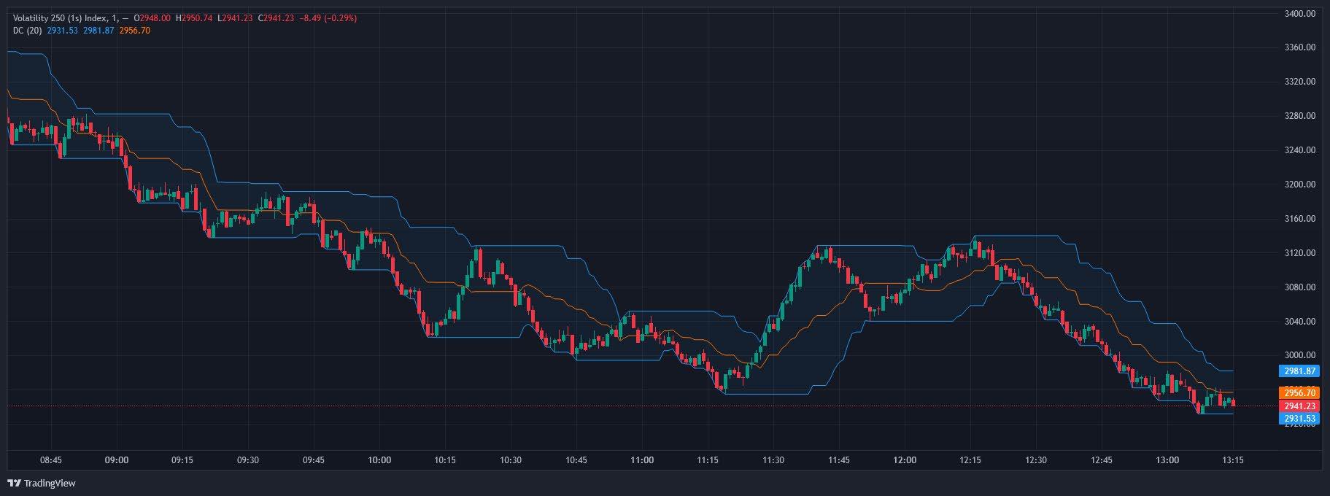Click the 08:45 label on time axis
This screenshot has height=496, width=1330.
51,460
